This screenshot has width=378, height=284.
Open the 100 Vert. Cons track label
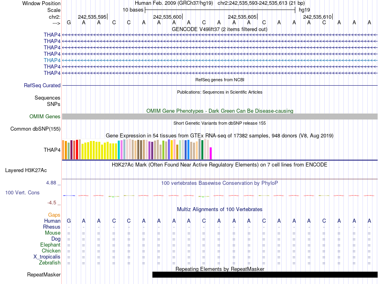(x=22, y=192)
